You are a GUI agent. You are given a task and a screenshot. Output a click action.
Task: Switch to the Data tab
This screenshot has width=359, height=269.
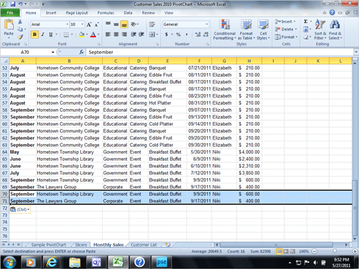(x=128, y=13)
